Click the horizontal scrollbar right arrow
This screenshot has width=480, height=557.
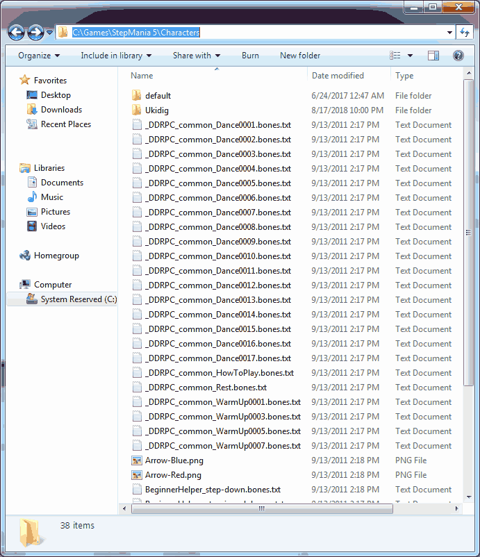[x=456, y=508]
